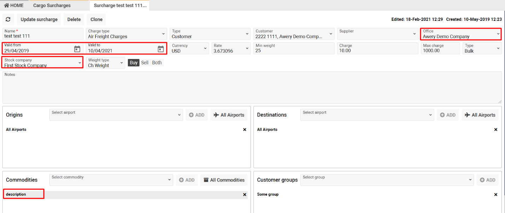Select the Both toggle option
This screenshot has width=505, height=213.
point(157,63)
